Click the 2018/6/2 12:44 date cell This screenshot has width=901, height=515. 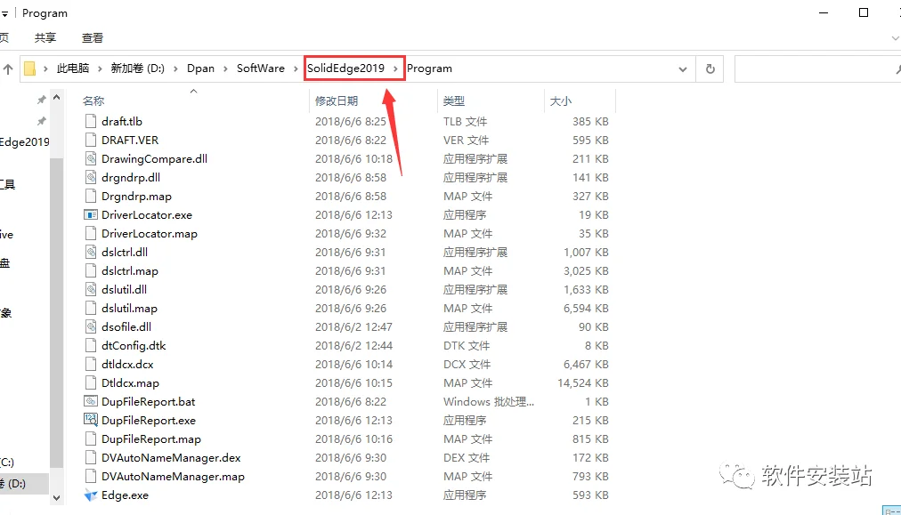(353, 346)
